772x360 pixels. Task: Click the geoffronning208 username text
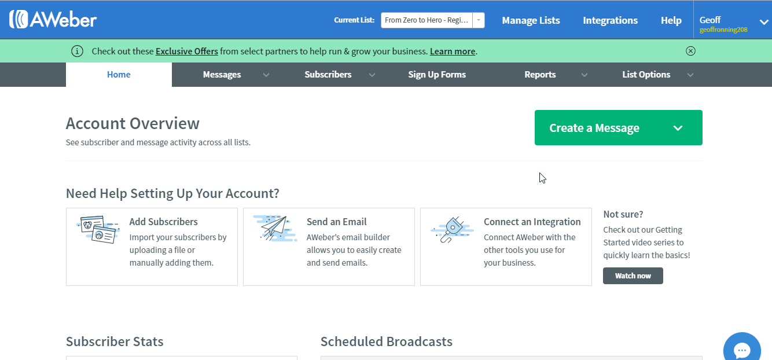(x=723, y=30)
